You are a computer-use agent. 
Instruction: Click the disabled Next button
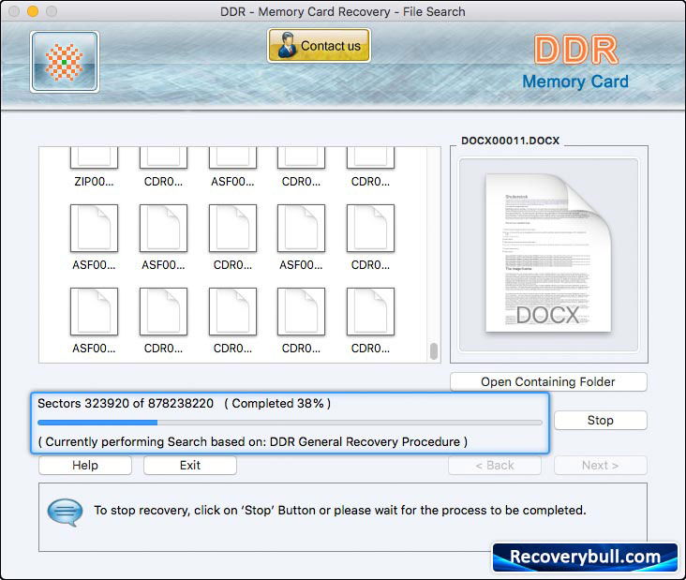click(600, 466)
